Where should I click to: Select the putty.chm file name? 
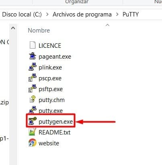coord(51,100)
